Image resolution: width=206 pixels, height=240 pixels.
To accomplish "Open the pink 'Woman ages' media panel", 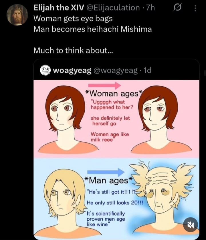I will click(116, 119).
